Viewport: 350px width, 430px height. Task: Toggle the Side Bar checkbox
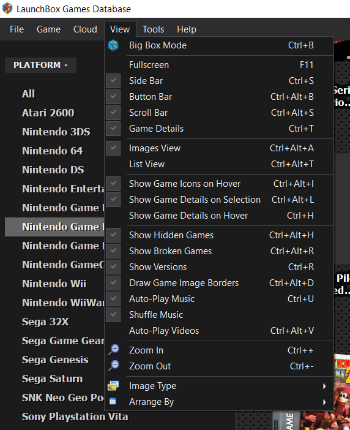click(x=113, y=81)
